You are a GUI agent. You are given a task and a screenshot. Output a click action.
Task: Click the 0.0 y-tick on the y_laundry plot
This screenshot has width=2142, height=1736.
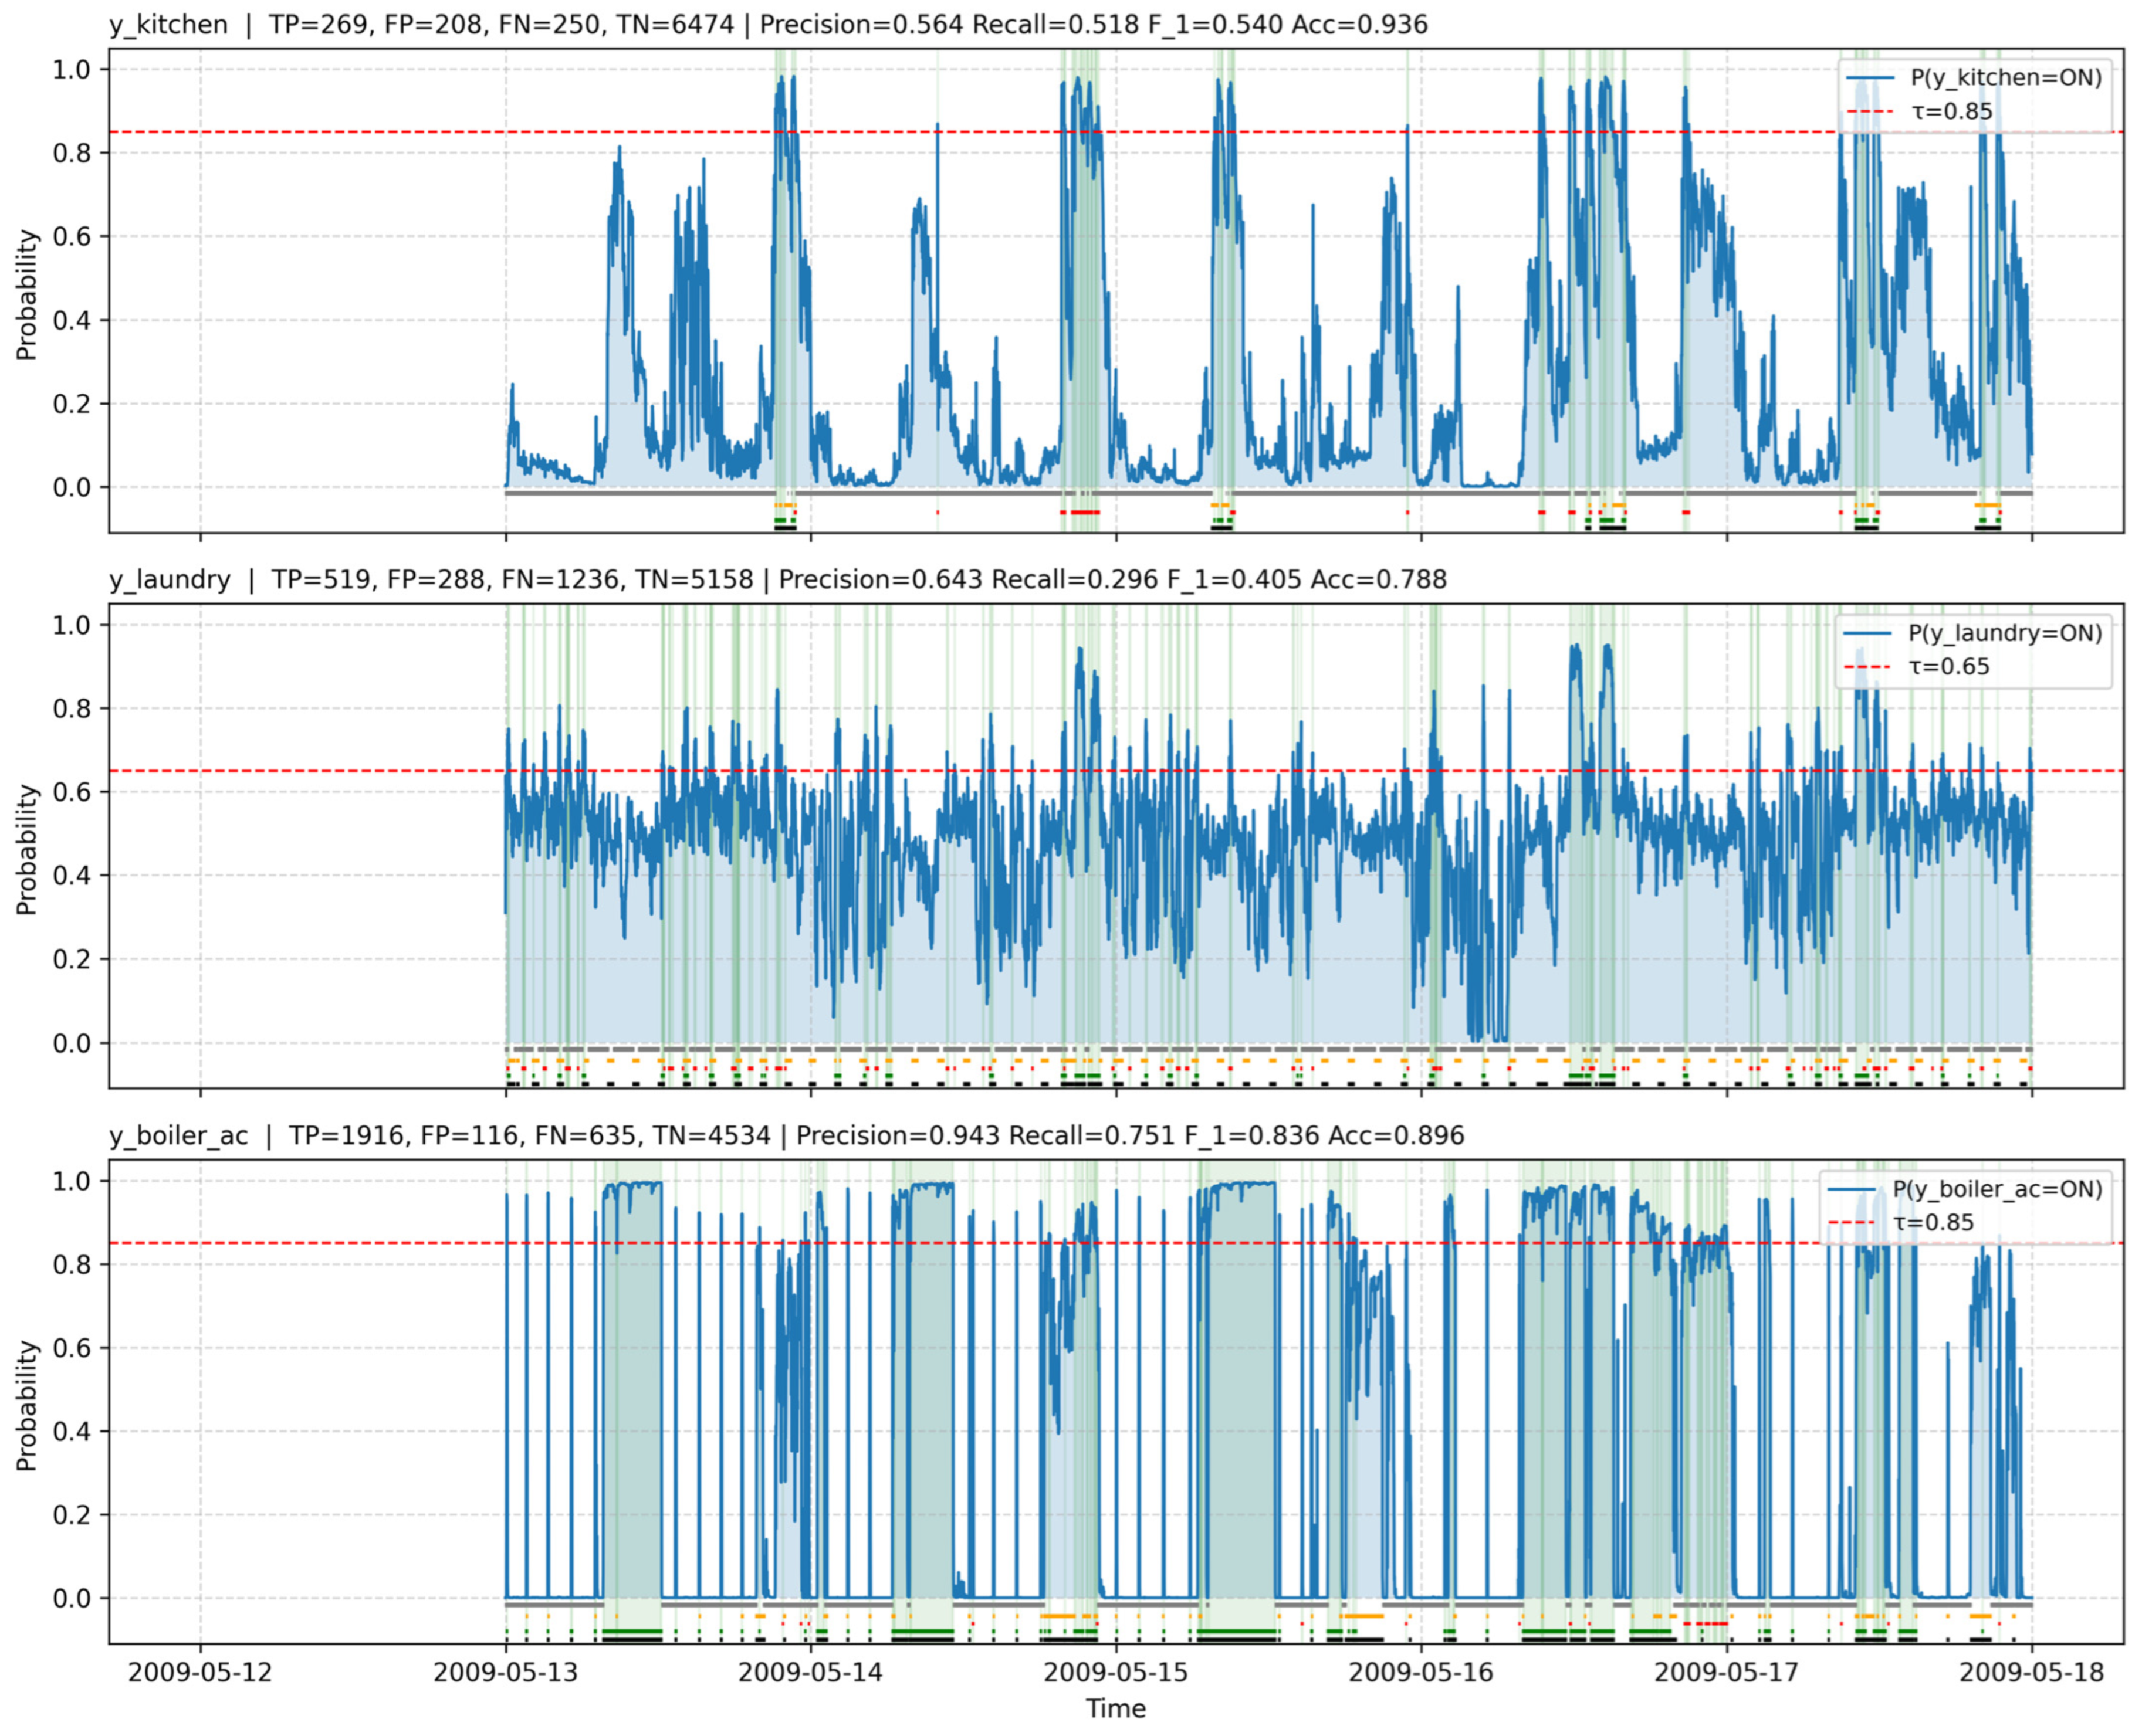pos(71,1043)
